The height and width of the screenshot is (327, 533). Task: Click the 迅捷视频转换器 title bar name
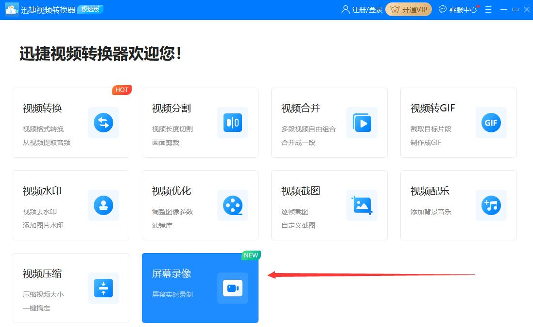(x=48, y=10)
